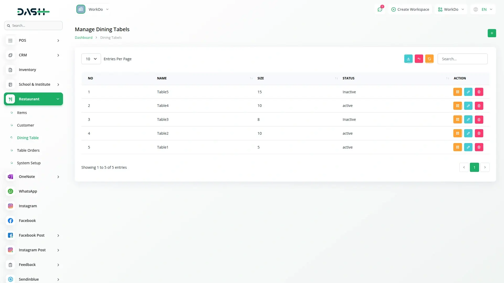Sort table by the NAME column
The image size is (504, 283).
pos(162,78)
